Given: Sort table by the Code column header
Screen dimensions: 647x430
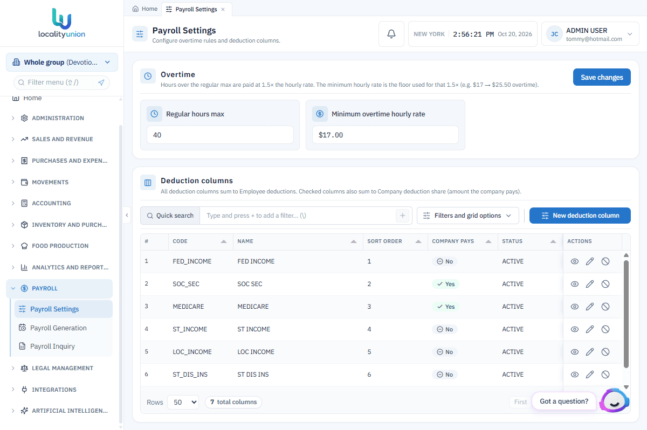Looking at the screenshot, I should pyautogui.click(x=200, y=241).
